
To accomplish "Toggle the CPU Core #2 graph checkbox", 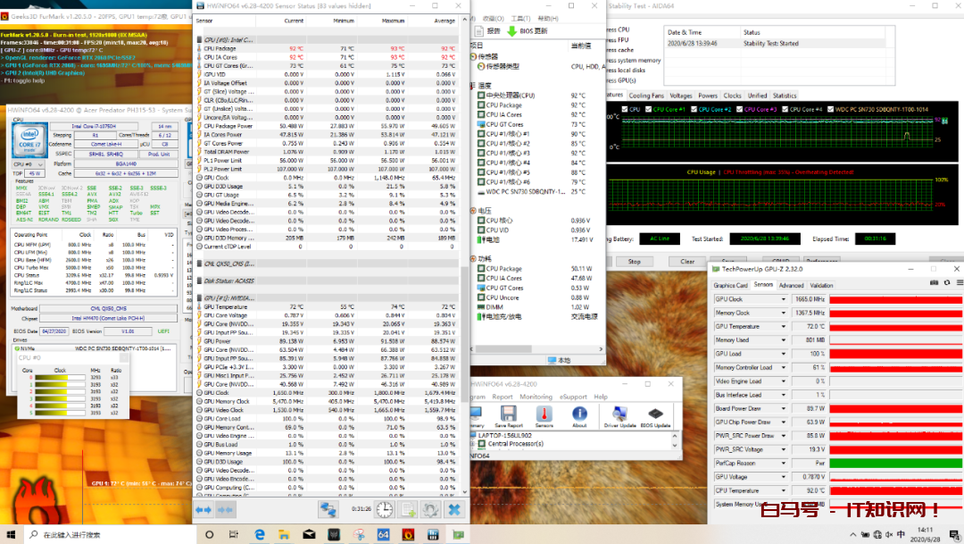I will coord(694,109).
